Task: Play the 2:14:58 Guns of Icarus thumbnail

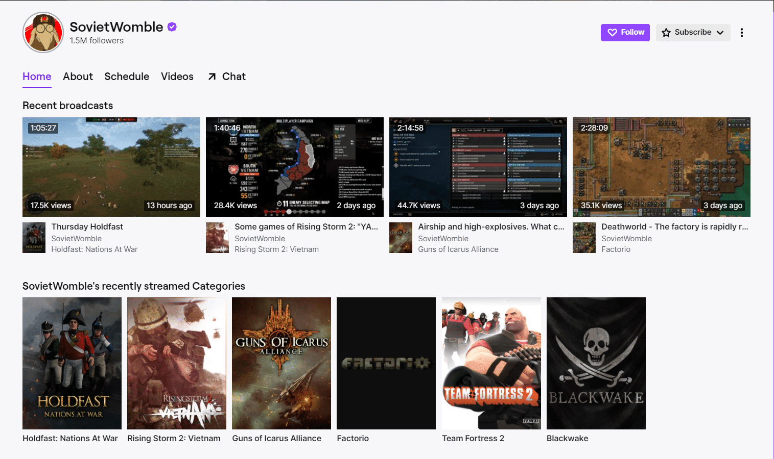Action: (x=478, y=167)
